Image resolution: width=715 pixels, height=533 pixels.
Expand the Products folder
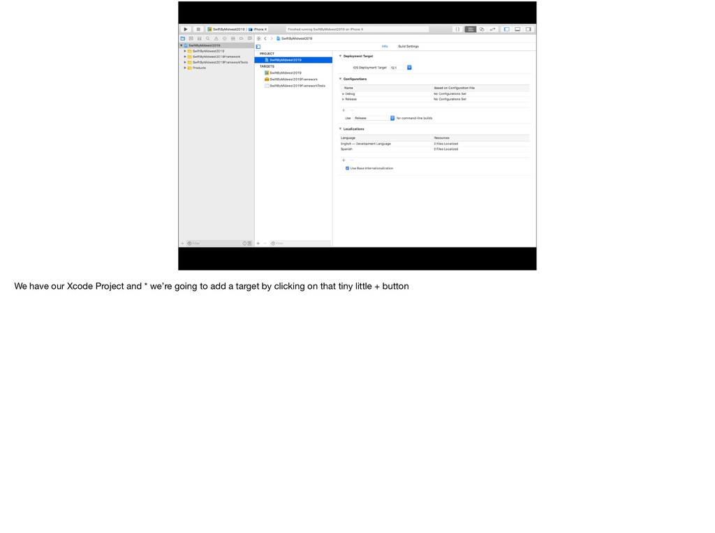(x=185, y=68)
